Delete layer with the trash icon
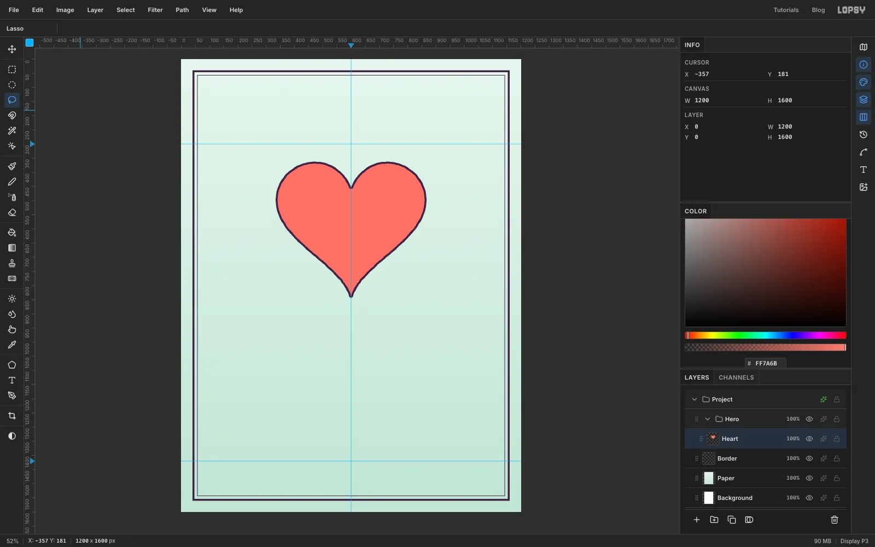Viewport: 875px width, 547px height. coord(835,520)
